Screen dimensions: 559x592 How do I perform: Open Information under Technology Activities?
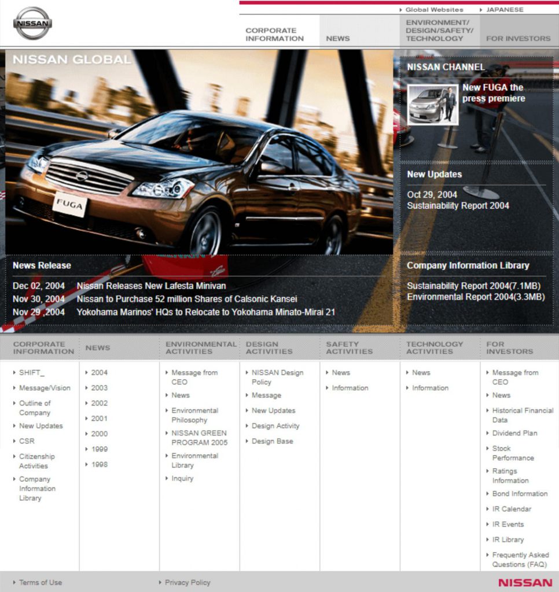pos(430,388)
